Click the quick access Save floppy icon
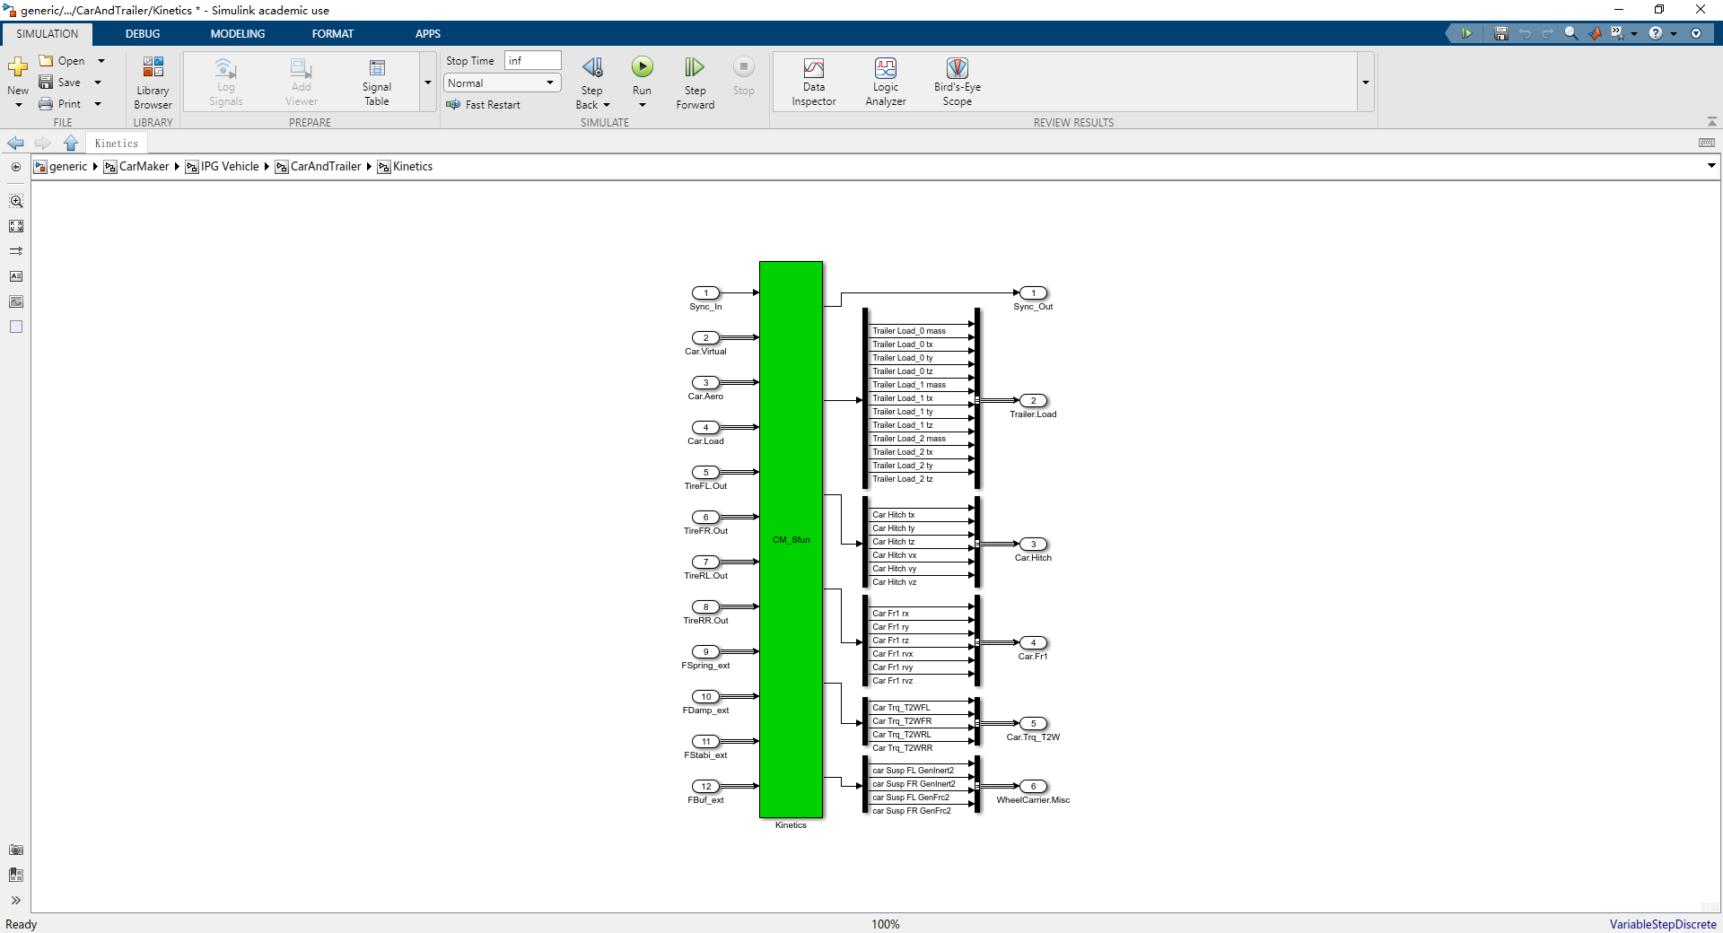The height and width of the screenshot is (933, 1723). click(x=1501, y=33)
